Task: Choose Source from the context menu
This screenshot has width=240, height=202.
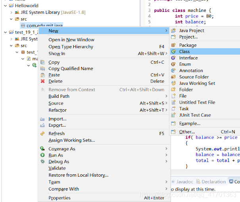Action: point(104,103)
